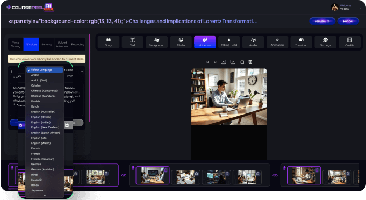Screen dimensions: 366x200
Task: Click the microphone icon of the first slide group
Action: (x=12, y=168)
